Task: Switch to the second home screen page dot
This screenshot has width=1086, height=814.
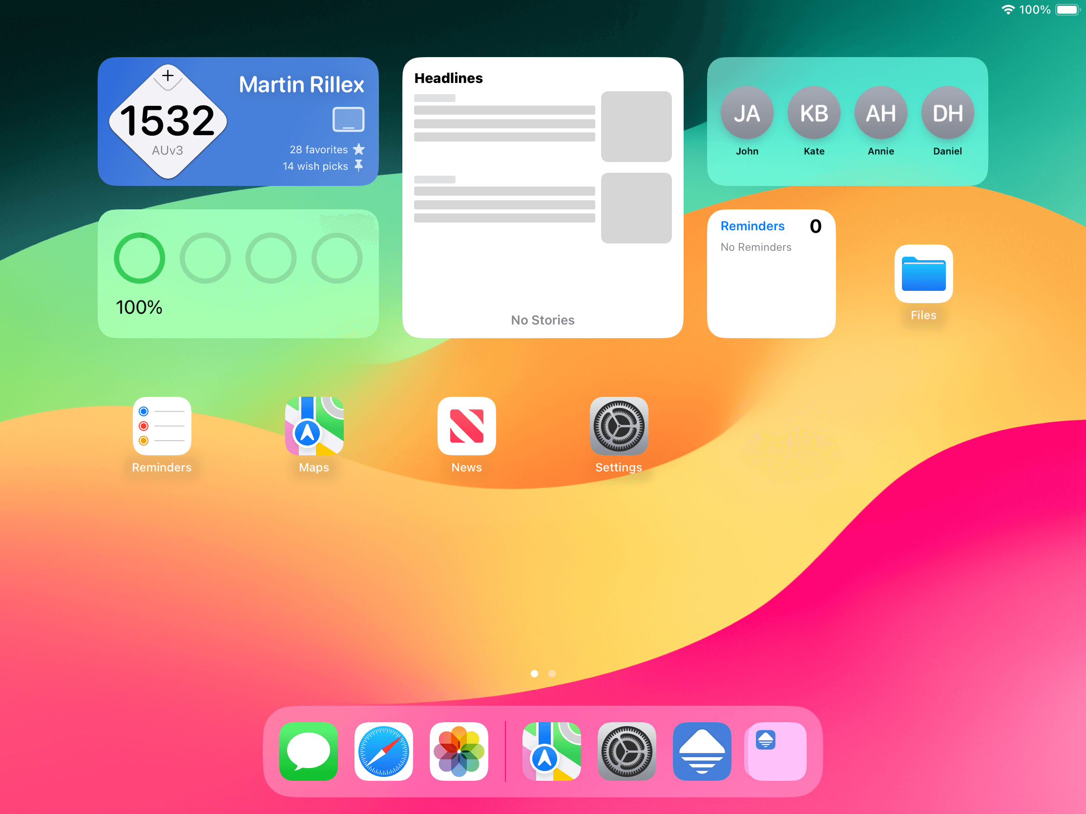Action: coord(552,673)
